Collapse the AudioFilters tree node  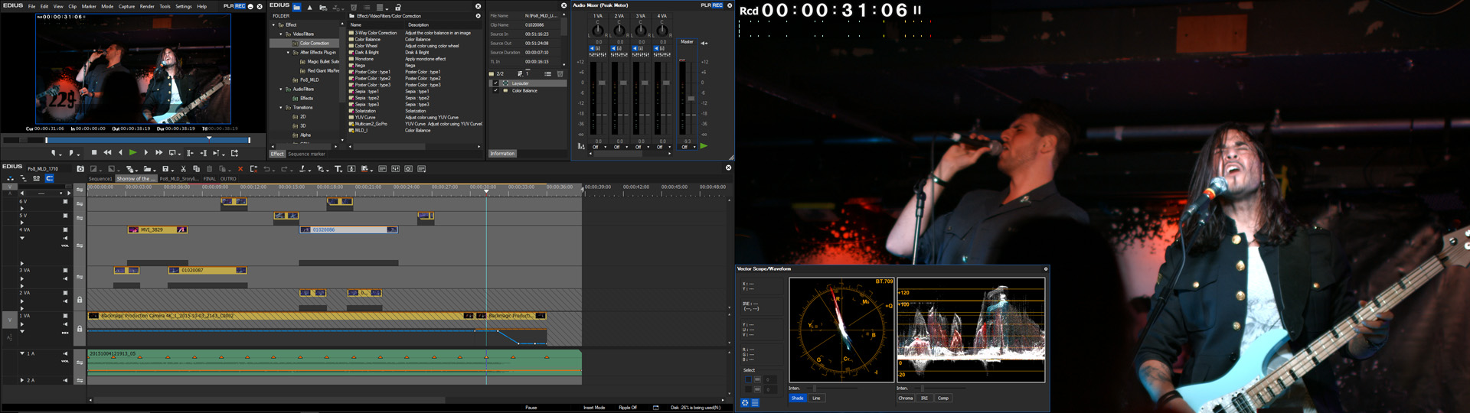(x=281, y=89)
